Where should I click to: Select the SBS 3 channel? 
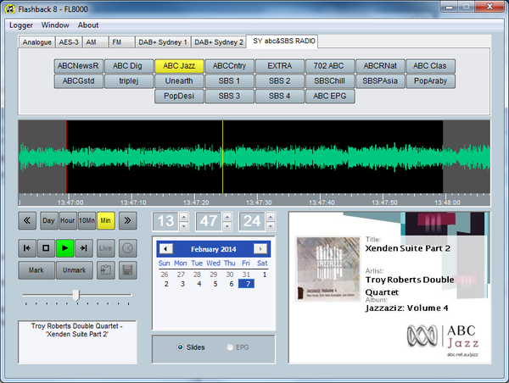pyautogui.click(x=230, y=96)
